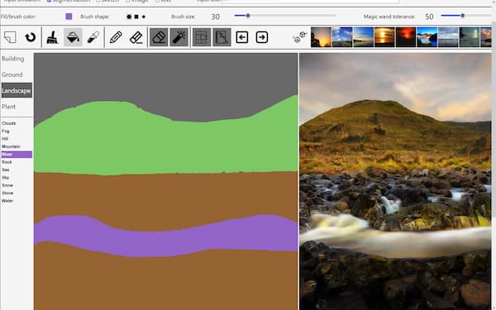Pick the Sky label
The height and width of the screenshot is (310, 496).
click(6, 178)
